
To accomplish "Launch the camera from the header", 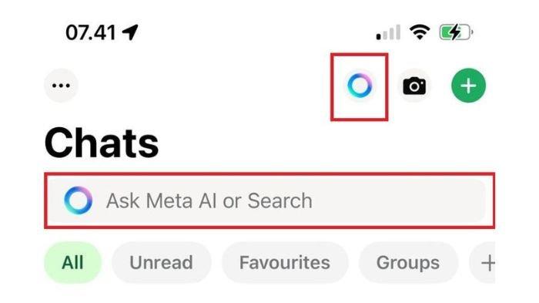I will point(414,86).
